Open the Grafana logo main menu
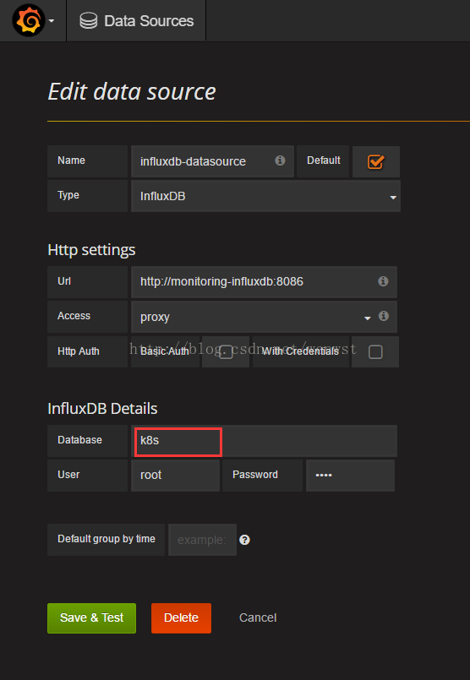Image resolution: width=470 pixels, height=680 pixels. [29, 20]
